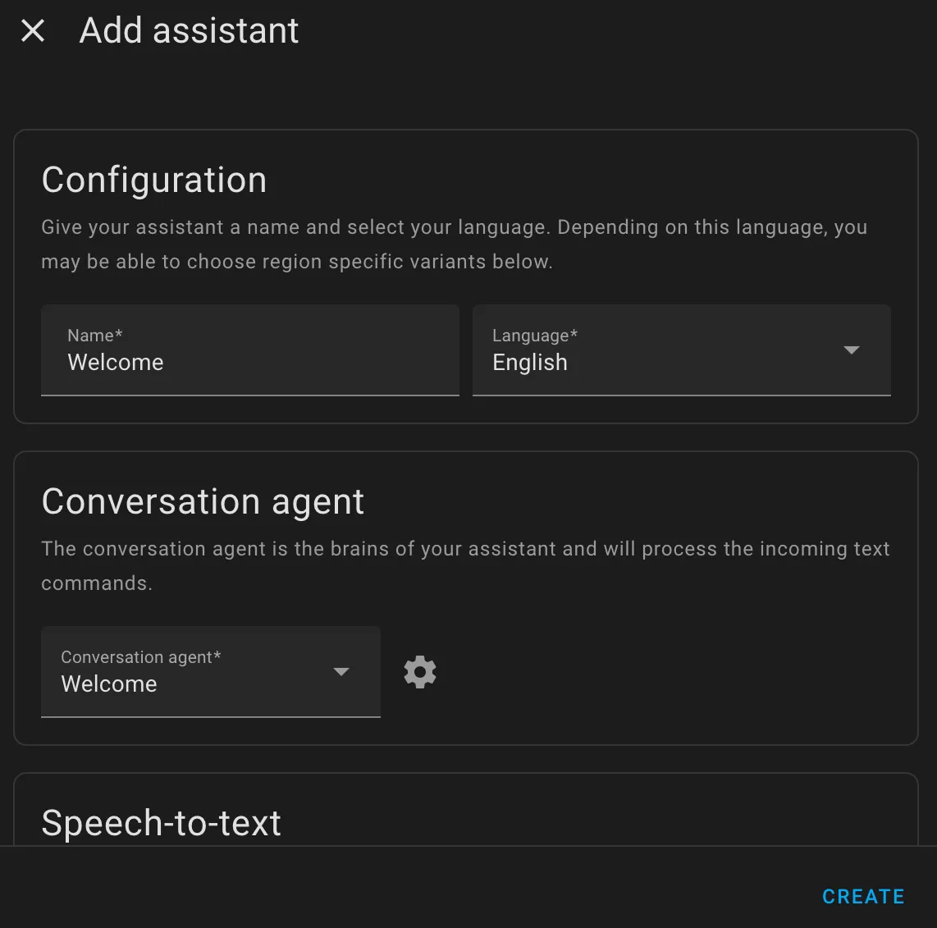Click the dropdown arrow on Language field
Screen dimensions: 937x928
point(851,350)
